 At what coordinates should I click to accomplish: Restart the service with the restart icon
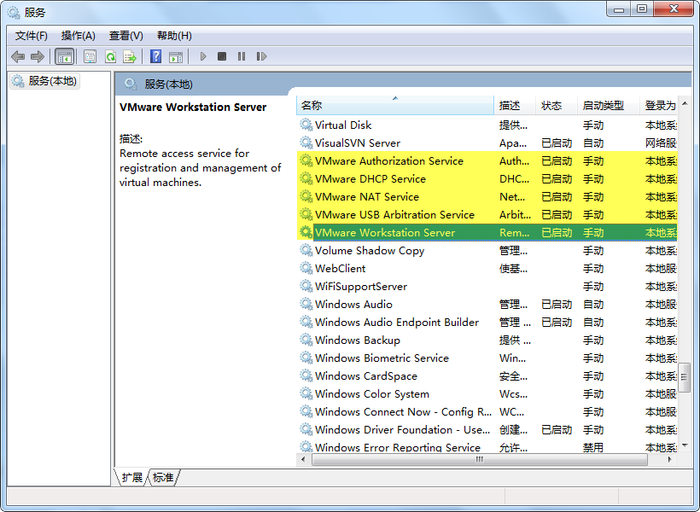tap(261, 56)
